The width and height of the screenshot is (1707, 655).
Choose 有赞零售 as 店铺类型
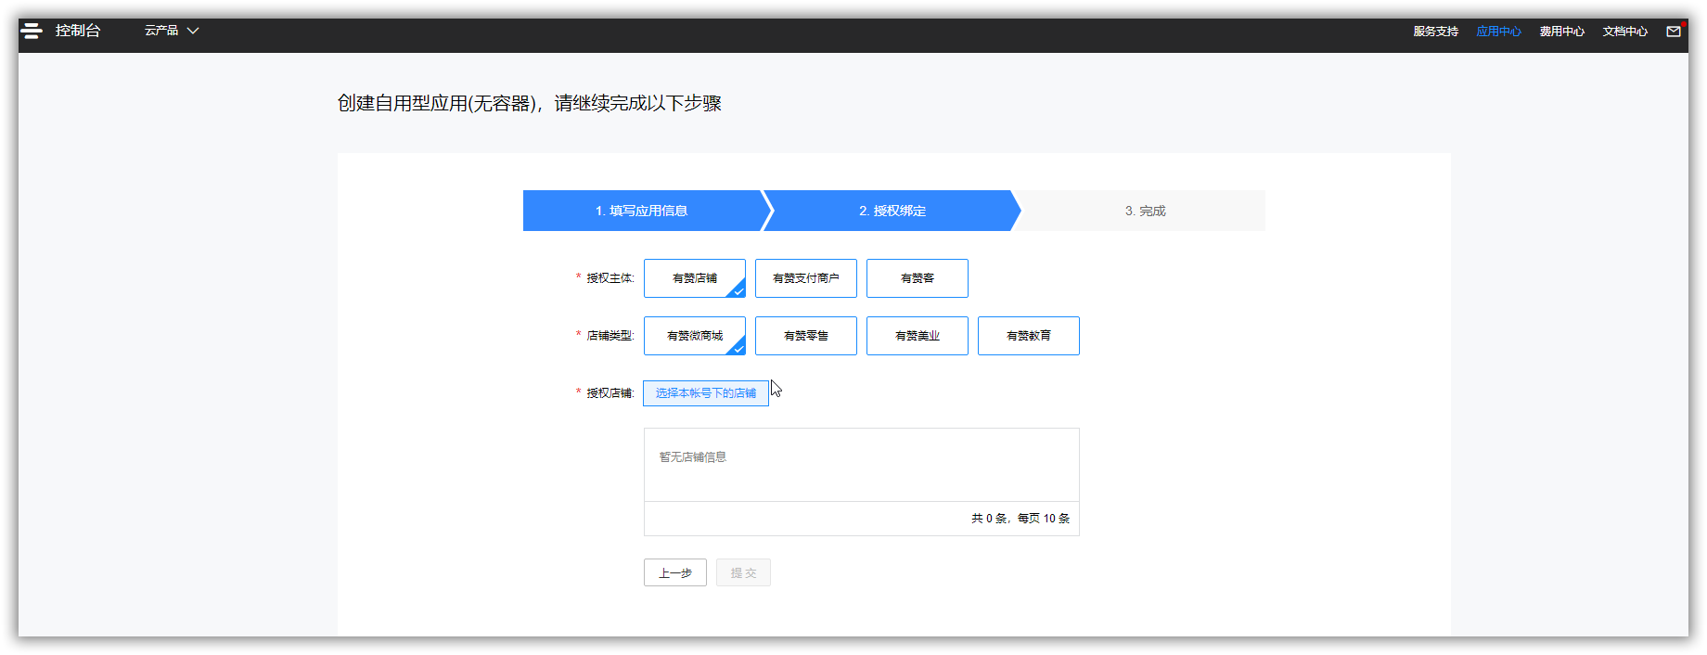[x=806, y=336]
